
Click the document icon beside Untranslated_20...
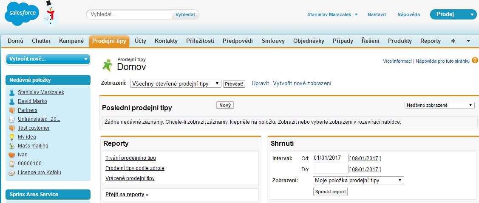pos(12,119)
